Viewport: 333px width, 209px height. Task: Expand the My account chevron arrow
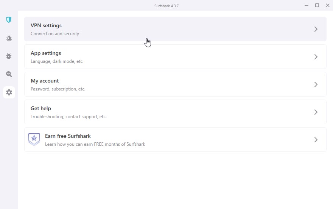pos(316,84)
